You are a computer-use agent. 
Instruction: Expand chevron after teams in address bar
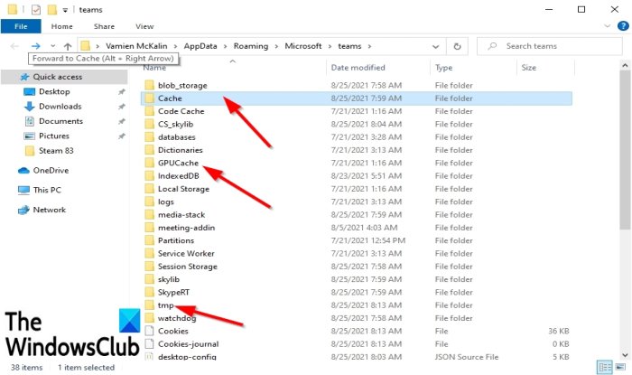point(369,46)
